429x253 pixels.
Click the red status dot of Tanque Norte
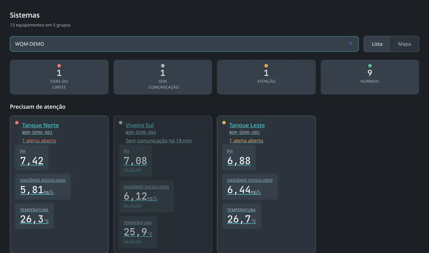(17, 122)
